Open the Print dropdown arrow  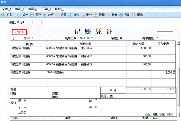click(x=15, y=15)
